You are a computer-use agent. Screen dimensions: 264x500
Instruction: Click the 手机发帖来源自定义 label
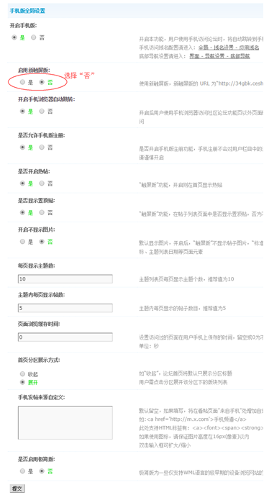pos(42,397)
